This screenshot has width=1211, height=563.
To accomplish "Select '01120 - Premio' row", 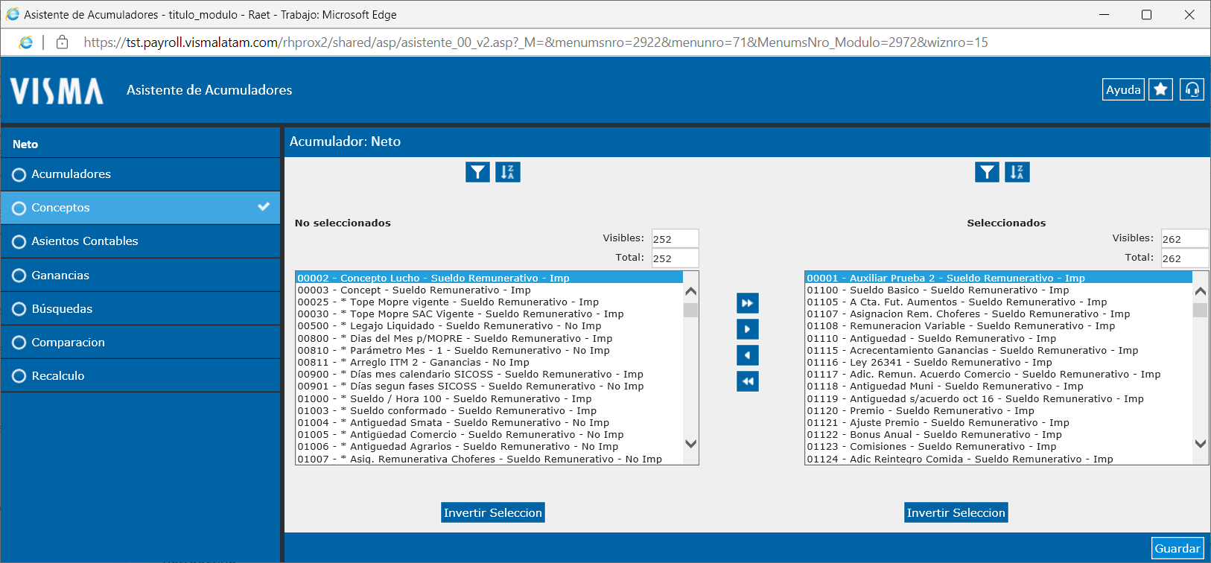I will click(x=999, y=410).
